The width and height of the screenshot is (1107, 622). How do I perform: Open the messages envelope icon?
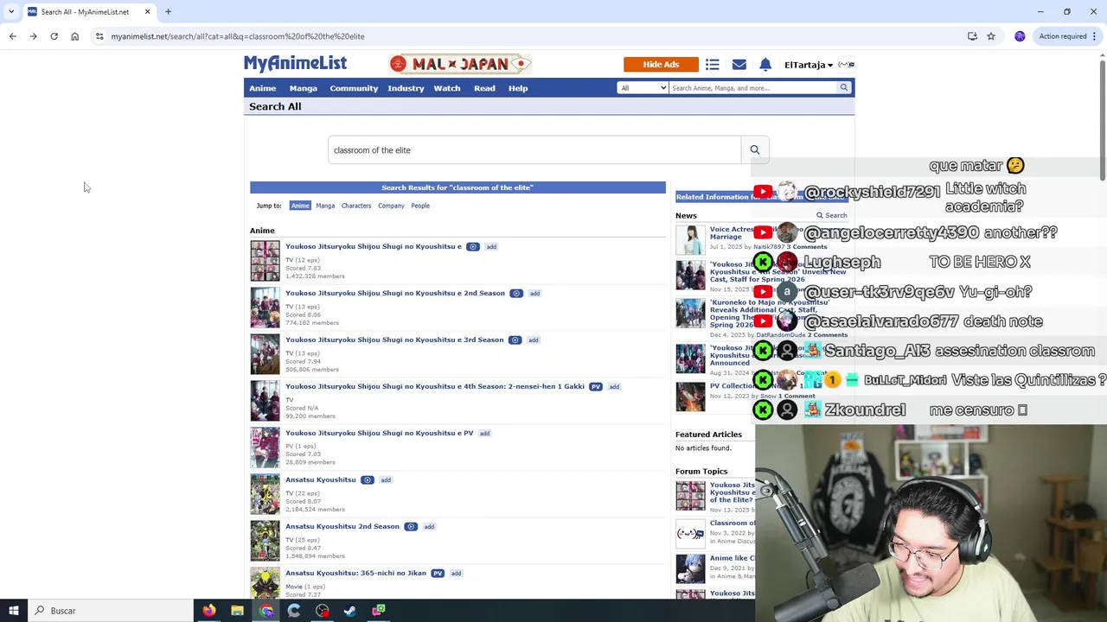(739, 65)
